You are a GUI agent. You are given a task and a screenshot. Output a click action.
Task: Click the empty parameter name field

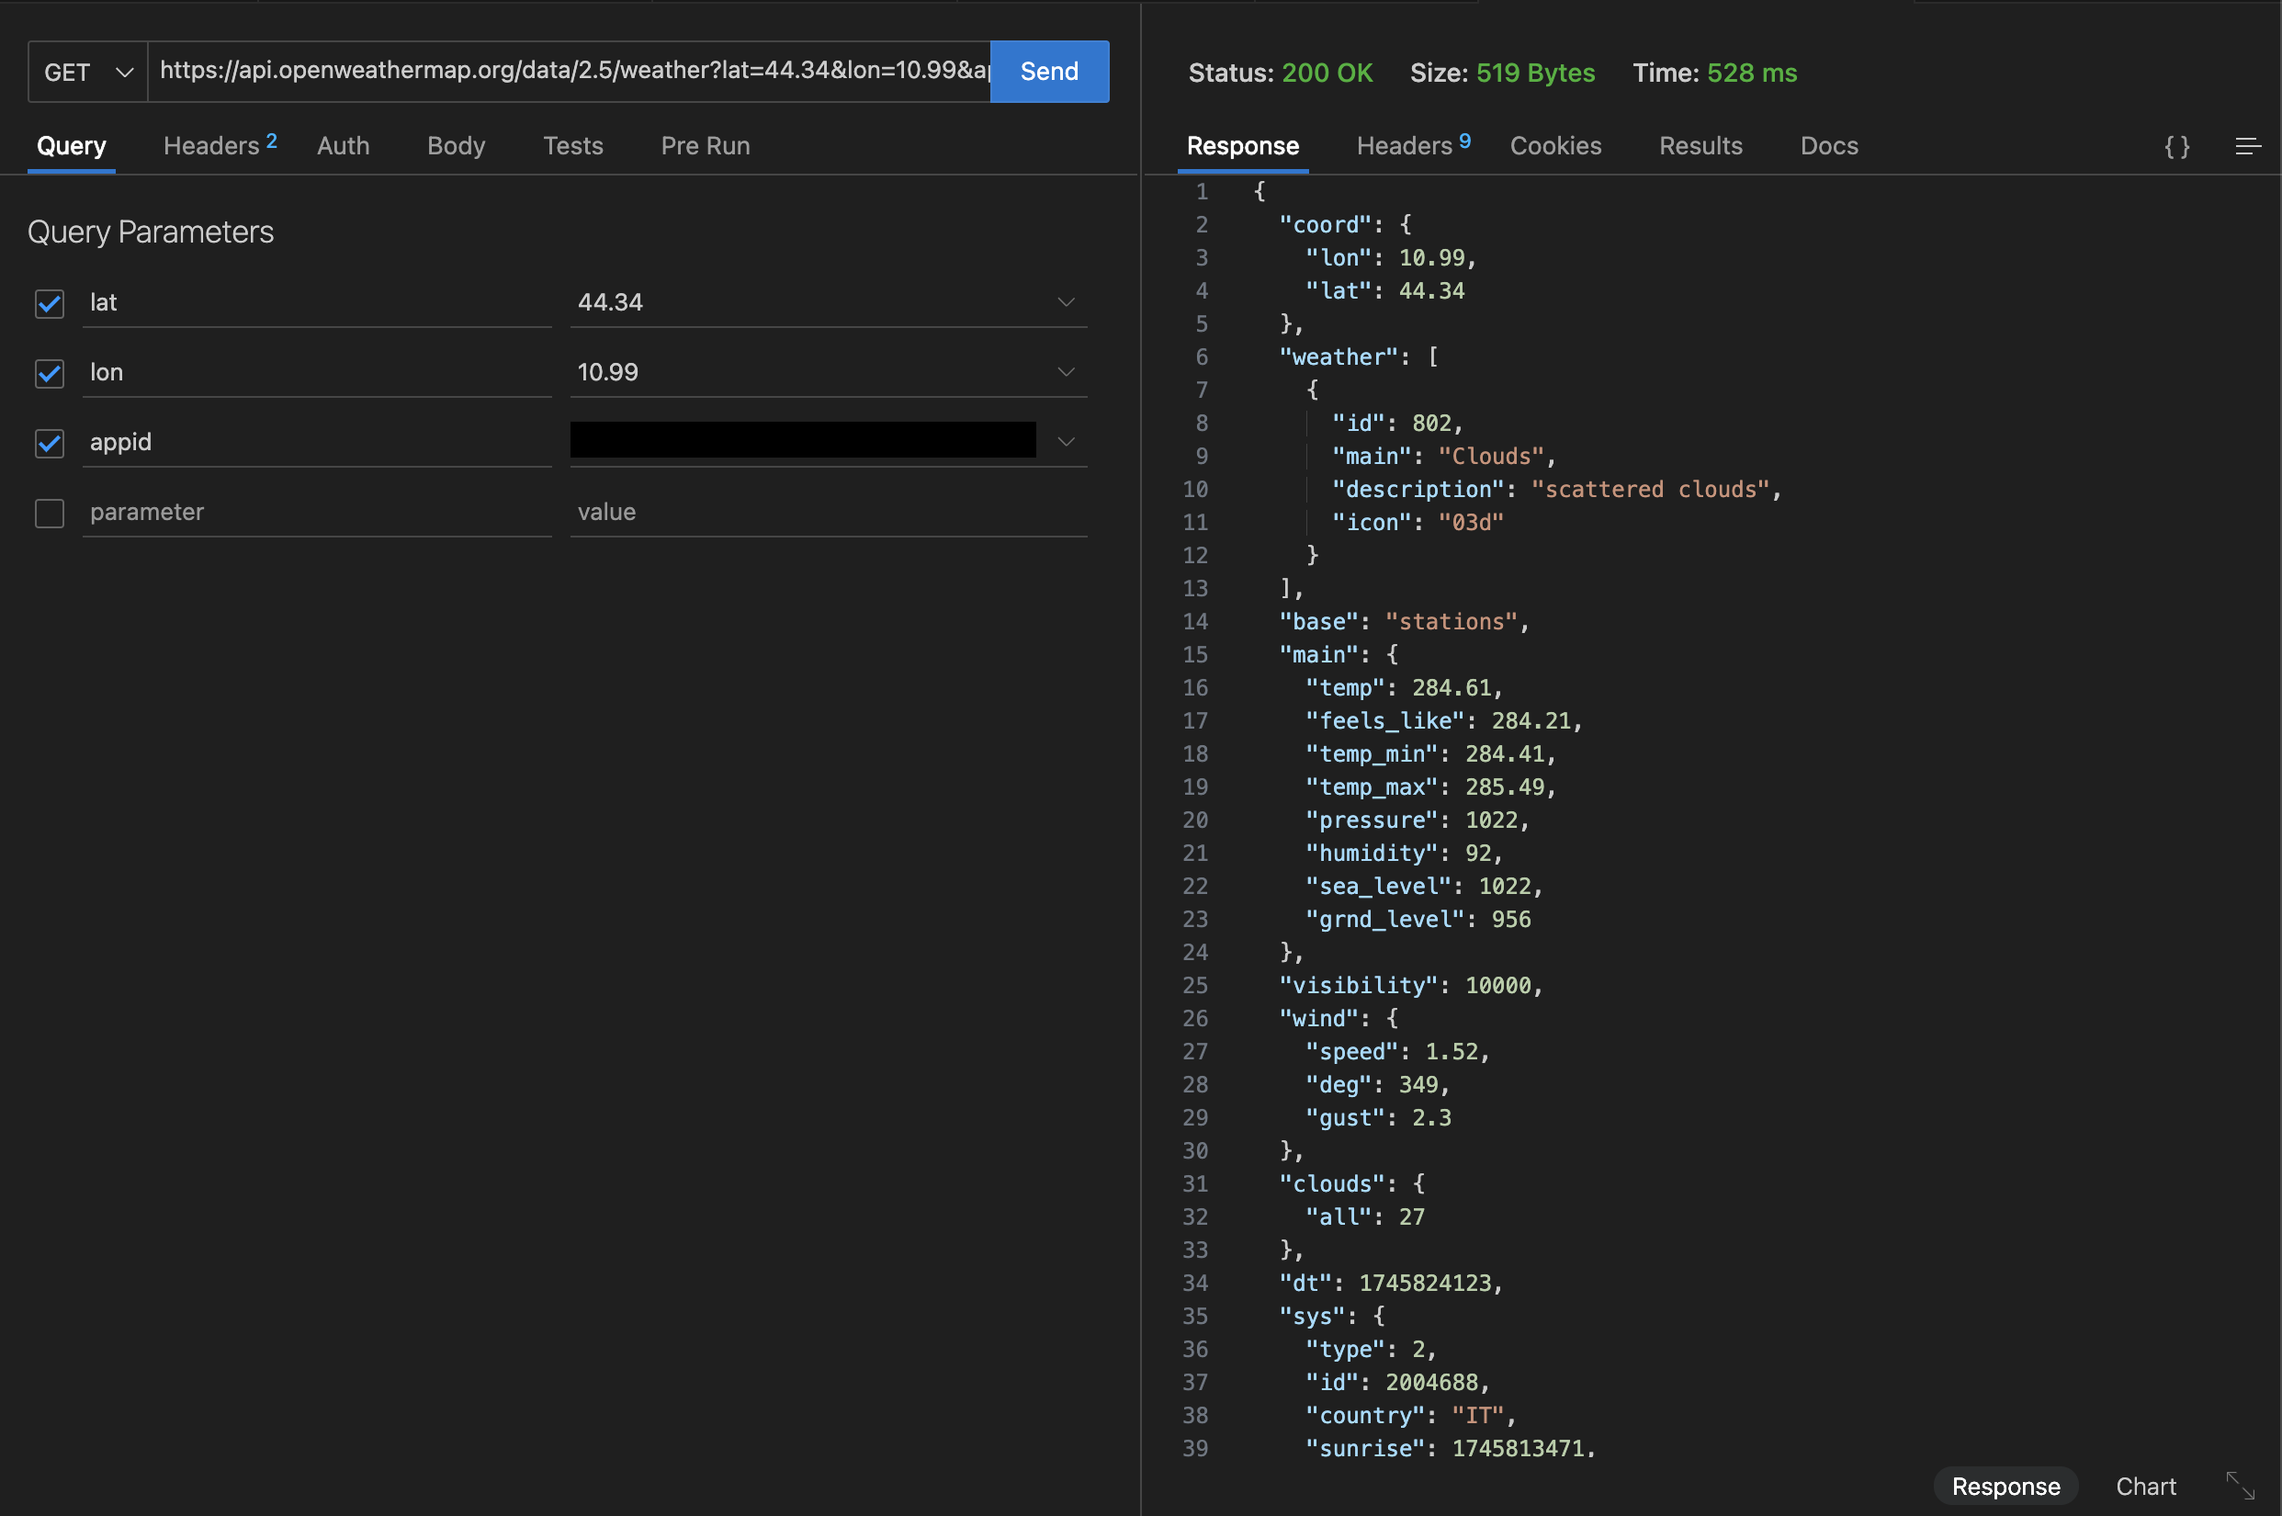pos(315,513)
